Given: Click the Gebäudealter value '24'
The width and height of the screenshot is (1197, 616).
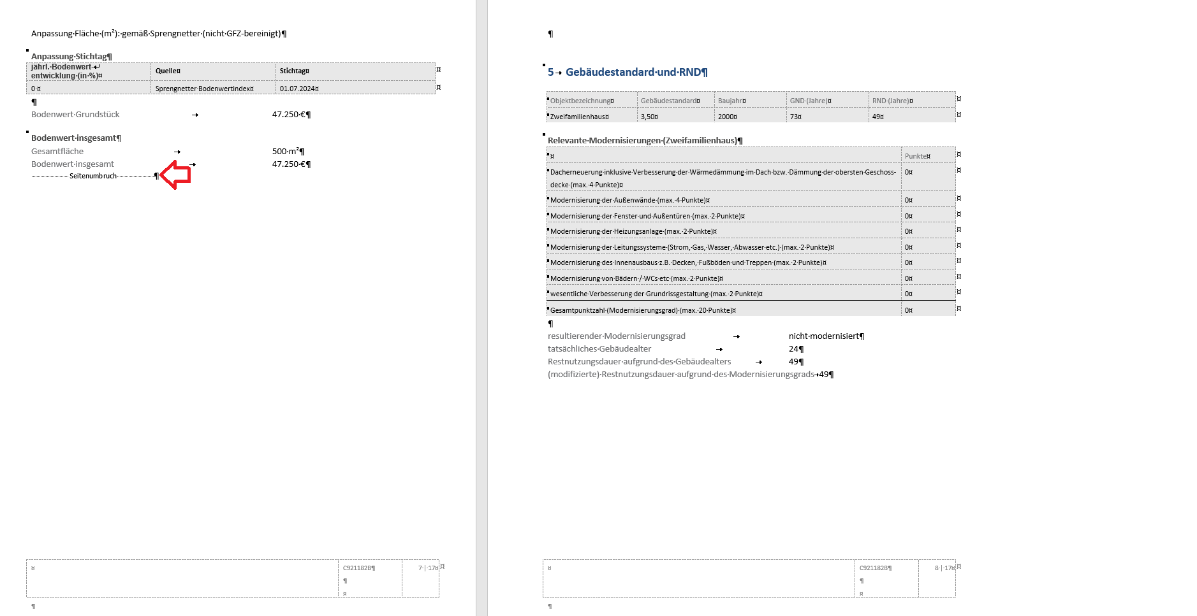Looking at the screenshot, I should tap(795, 349).
